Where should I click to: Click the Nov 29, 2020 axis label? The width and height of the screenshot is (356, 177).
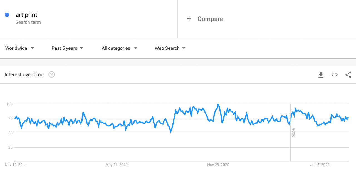[x=218, y=164]
